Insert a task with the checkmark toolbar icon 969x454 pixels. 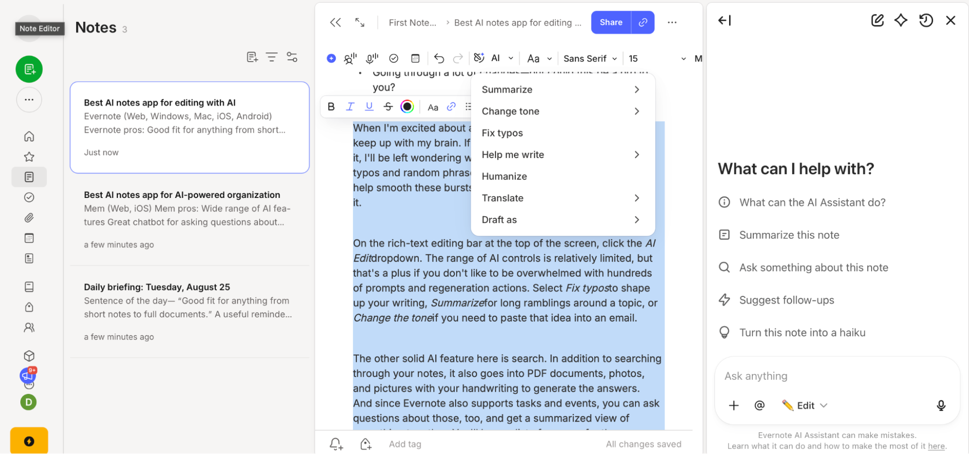394,58
